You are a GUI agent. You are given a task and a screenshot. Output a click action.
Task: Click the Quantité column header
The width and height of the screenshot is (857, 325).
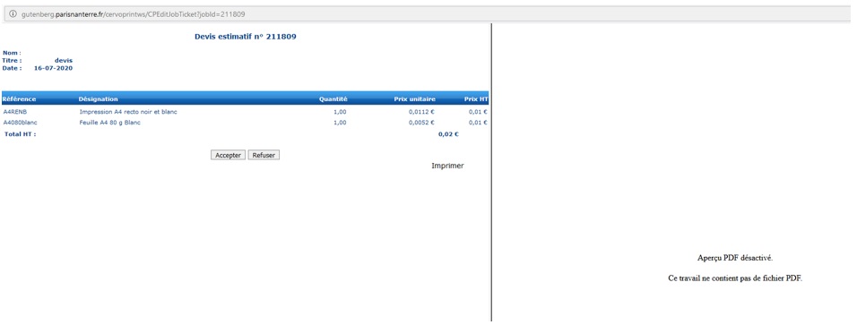pyautogui.click(x=333, y=99)
